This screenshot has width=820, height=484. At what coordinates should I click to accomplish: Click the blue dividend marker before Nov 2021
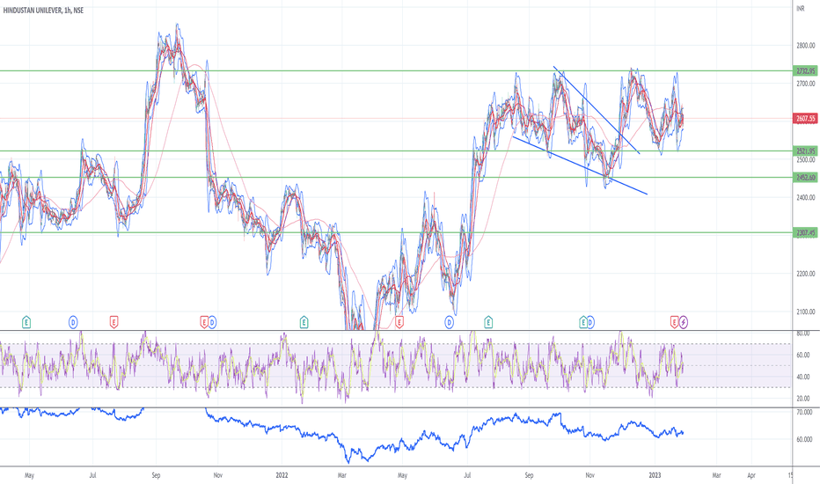(212, 322)
